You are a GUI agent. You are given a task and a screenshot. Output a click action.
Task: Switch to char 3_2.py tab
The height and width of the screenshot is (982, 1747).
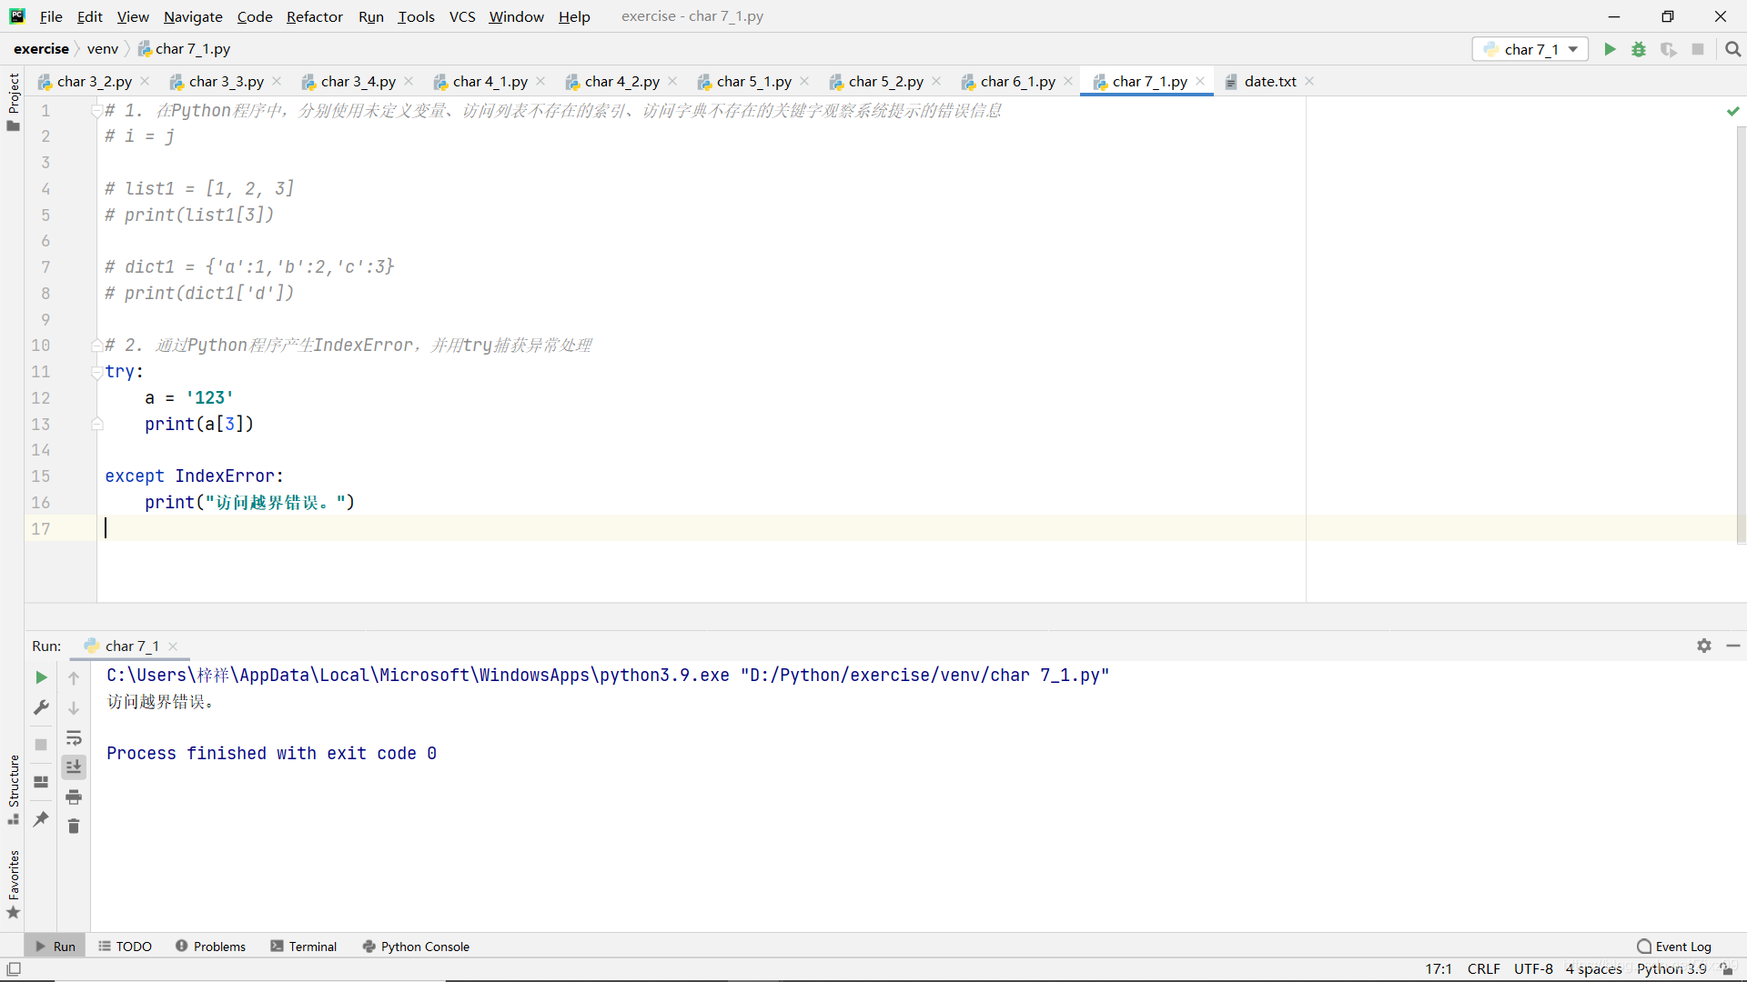click(94, 82)
